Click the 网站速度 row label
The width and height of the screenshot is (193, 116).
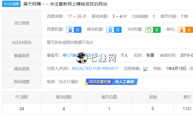coord(22,82)
